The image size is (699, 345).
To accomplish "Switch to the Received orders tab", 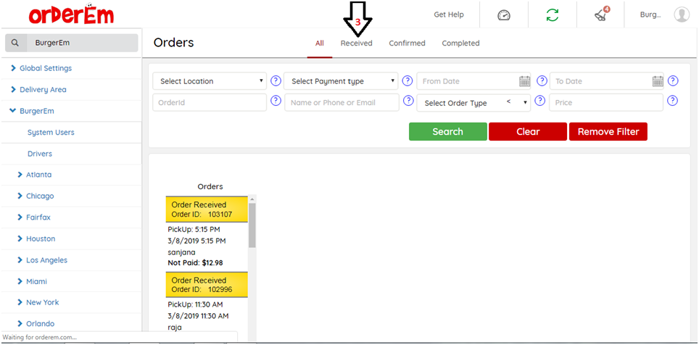I will 356,43.
